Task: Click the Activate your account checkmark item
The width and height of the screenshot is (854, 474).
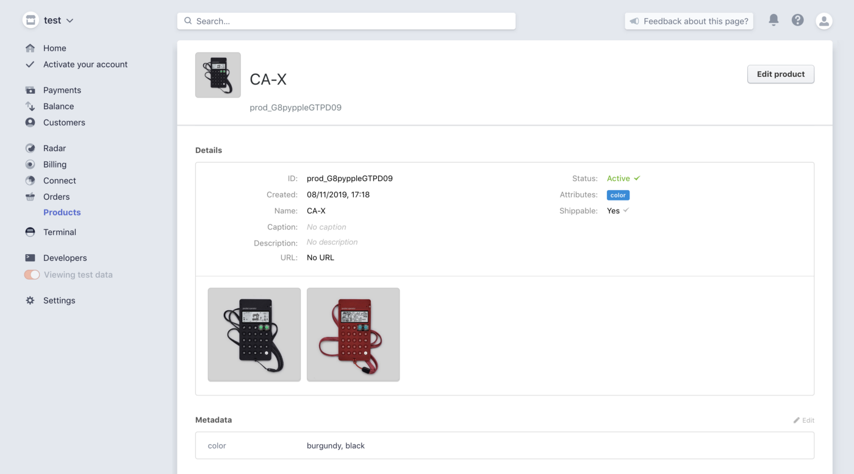Action: click(x=85, y=64)
